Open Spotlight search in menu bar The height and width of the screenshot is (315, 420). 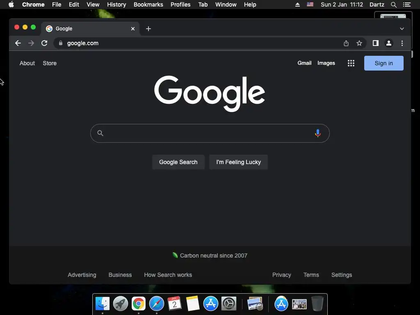click(x=393, y=5)
